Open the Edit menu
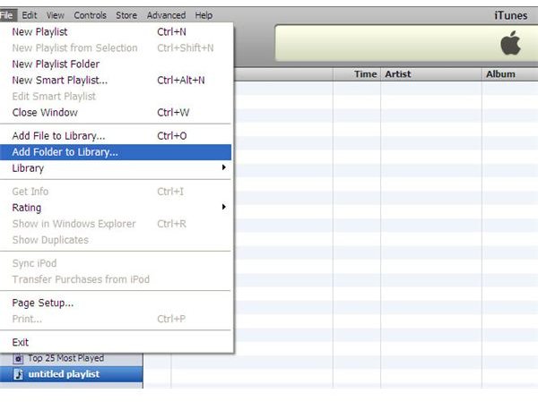538x402 pixels. tap(30, 15)
